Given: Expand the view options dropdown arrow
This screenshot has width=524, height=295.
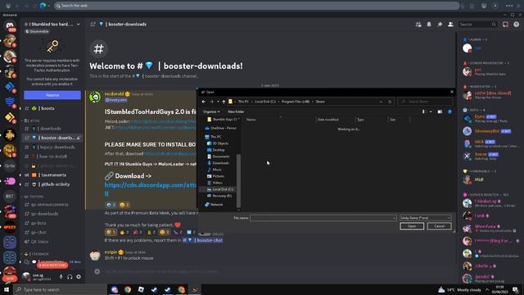Looking at the screenshot, I should coord(431,111).
